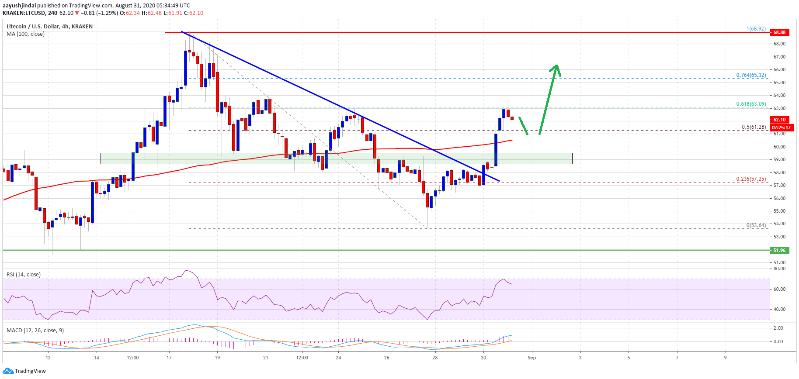Click the KRAKEN:LTCUSD, 240 symbol label
This screenshot has height=379, width=799.
[30, 13]
